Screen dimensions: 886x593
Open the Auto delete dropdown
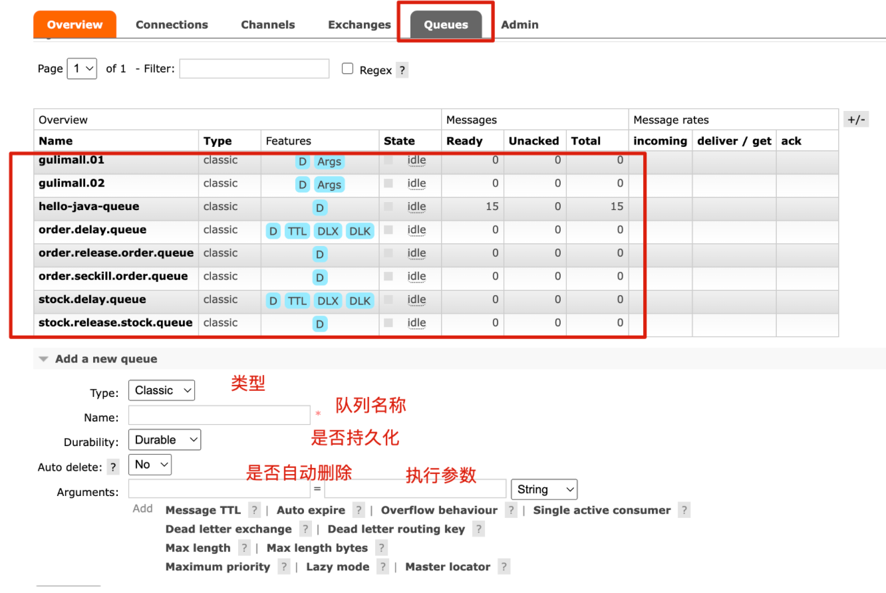point(150,464)
